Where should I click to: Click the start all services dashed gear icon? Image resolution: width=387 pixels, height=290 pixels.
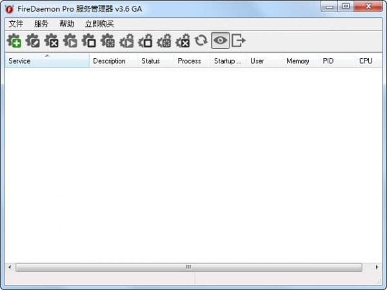point(126,41)
